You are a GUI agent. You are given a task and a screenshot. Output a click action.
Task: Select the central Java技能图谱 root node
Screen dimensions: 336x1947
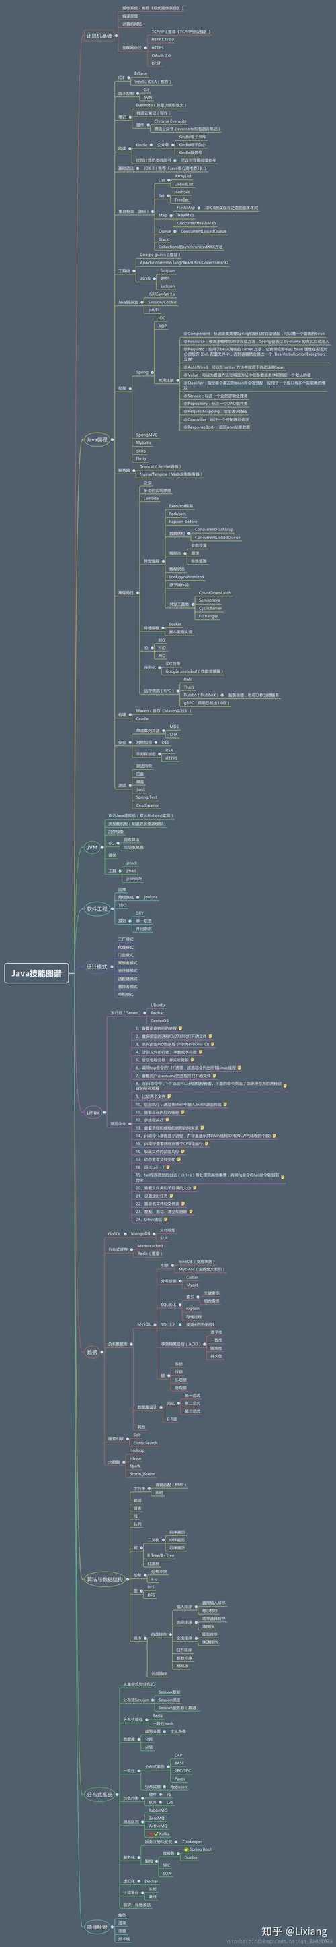point(37,973)
